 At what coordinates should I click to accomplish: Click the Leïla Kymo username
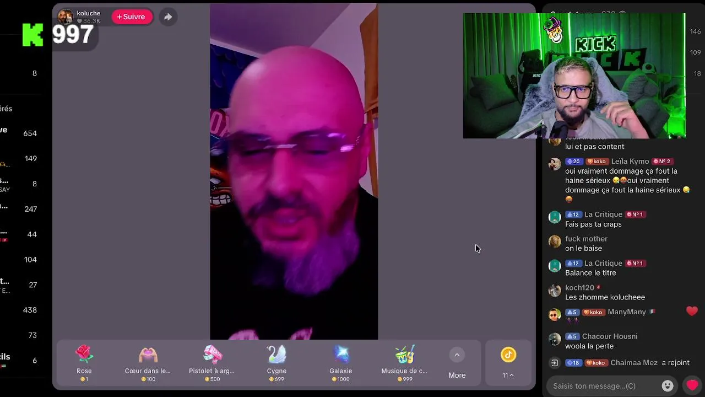[x=630, y=162]
